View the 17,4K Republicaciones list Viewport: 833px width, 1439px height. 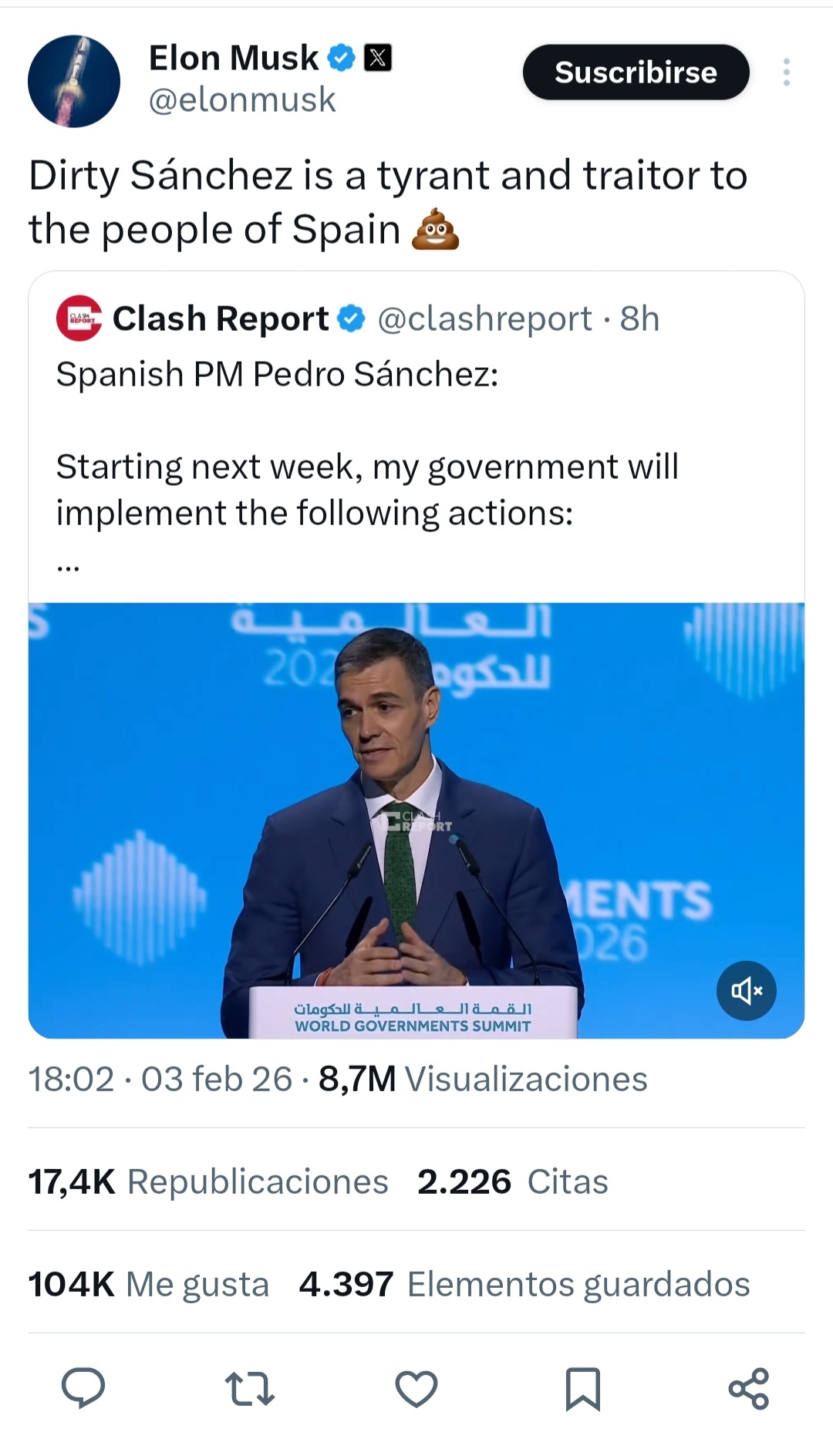[208, 1181]
